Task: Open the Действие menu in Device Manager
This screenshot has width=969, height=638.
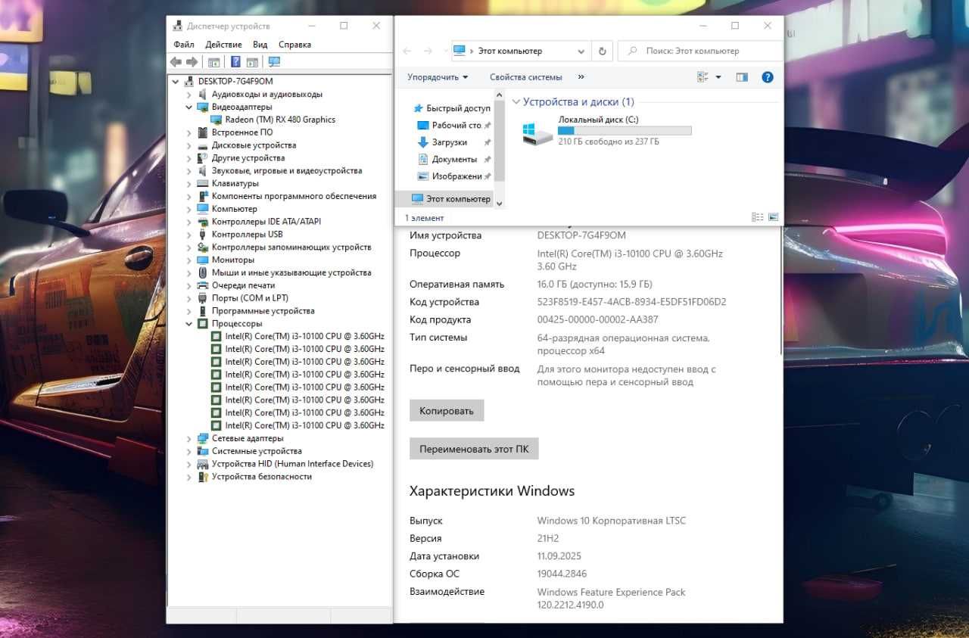Action: tap(223, 45)
